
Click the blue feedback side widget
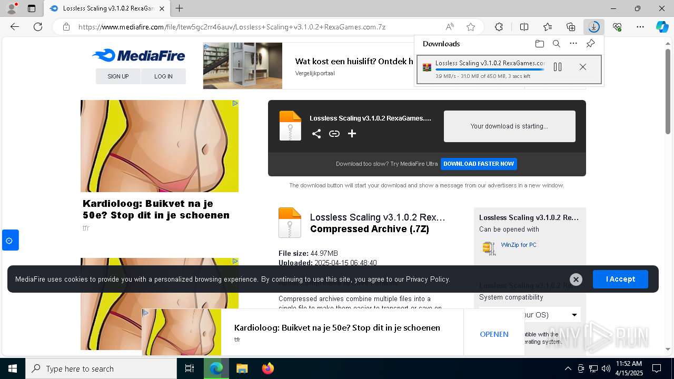[x=10, y=240]
